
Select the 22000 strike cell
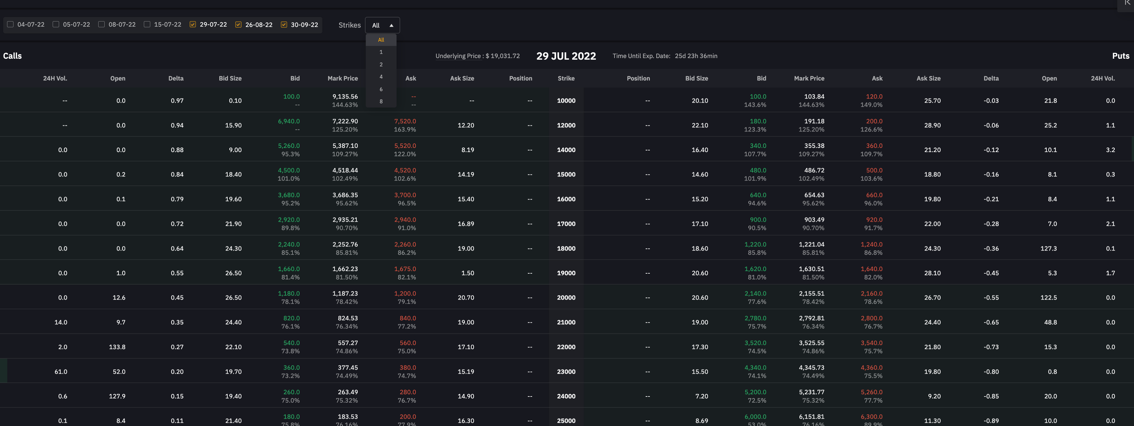[x=566, y=347]
